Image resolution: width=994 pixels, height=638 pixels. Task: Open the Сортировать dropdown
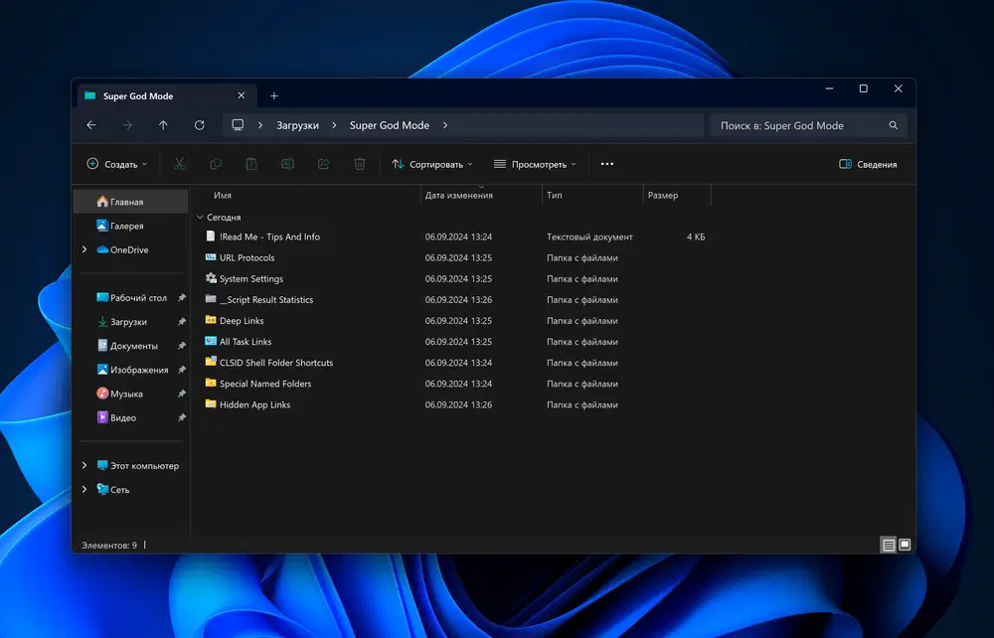pyautogui.click(x=432, y=164)
